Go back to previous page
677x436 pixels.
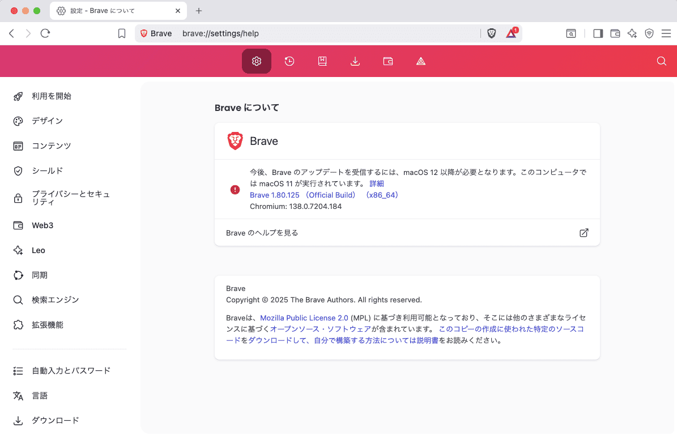[x=12, y=33]
